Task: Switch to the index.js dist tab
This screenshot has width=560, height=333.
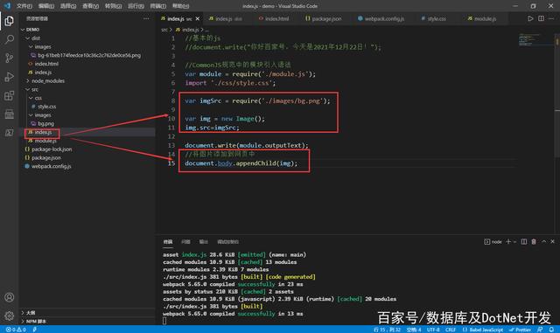Action: [x=226, y=18]
